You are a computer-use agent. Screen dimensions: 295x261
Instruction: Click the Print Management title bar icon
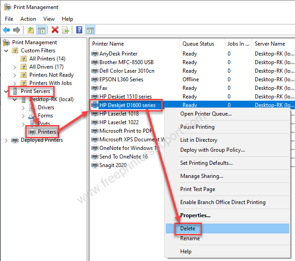coord(8,7)
